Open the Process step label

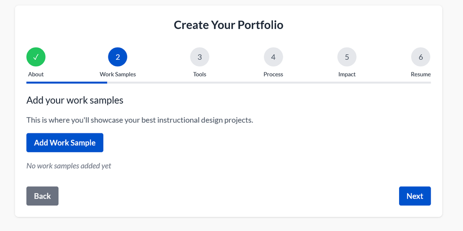[x=273, y=74]
